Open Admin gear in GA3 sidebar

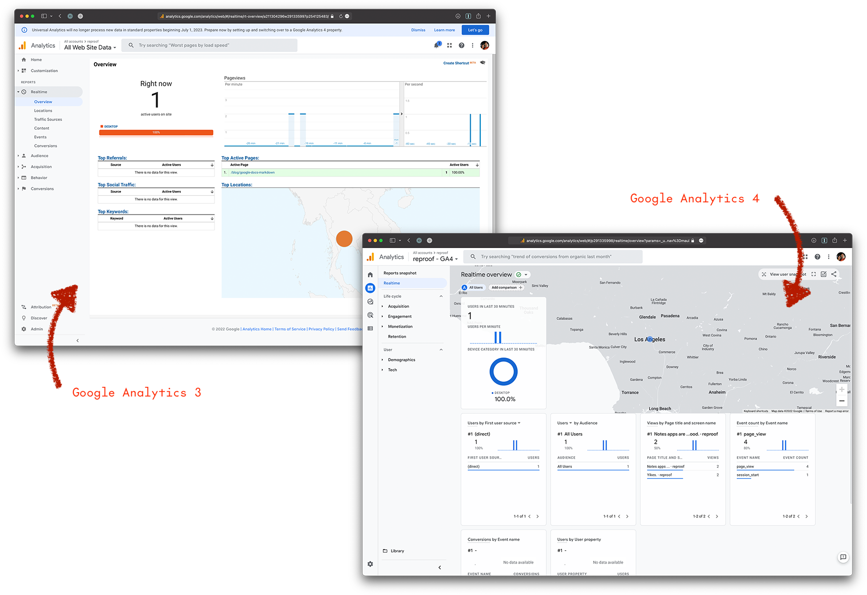coord(24,329)
